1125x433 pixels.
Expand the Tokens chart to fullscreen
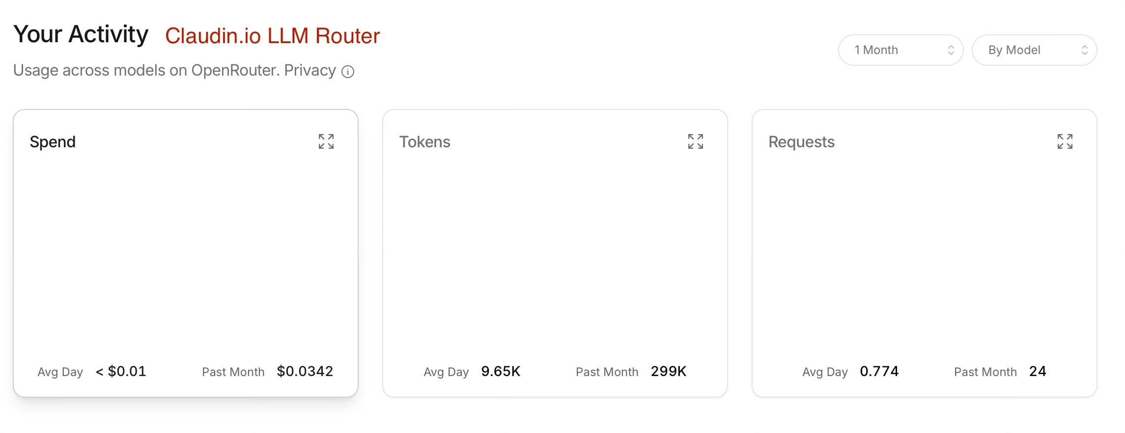pos(696,141)
